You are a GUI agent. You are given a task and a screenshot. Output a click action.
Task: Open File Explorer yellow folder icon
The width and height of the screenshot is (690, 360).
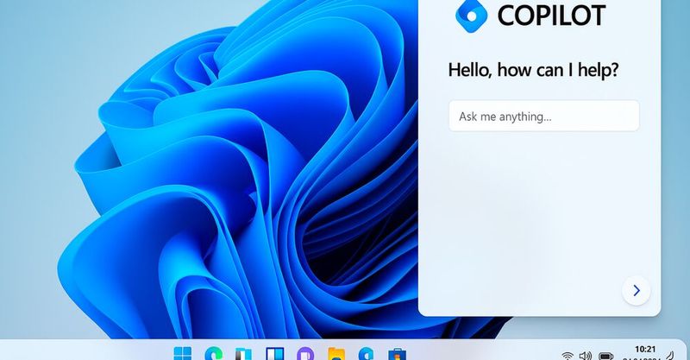(336, 354)
